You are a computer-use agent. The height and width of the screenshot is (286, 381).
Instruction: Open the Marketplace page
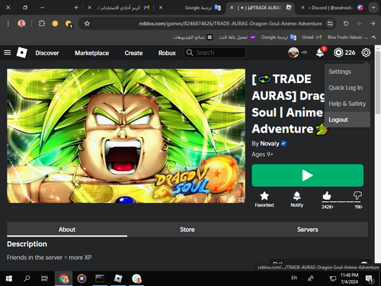pos(91,53)
